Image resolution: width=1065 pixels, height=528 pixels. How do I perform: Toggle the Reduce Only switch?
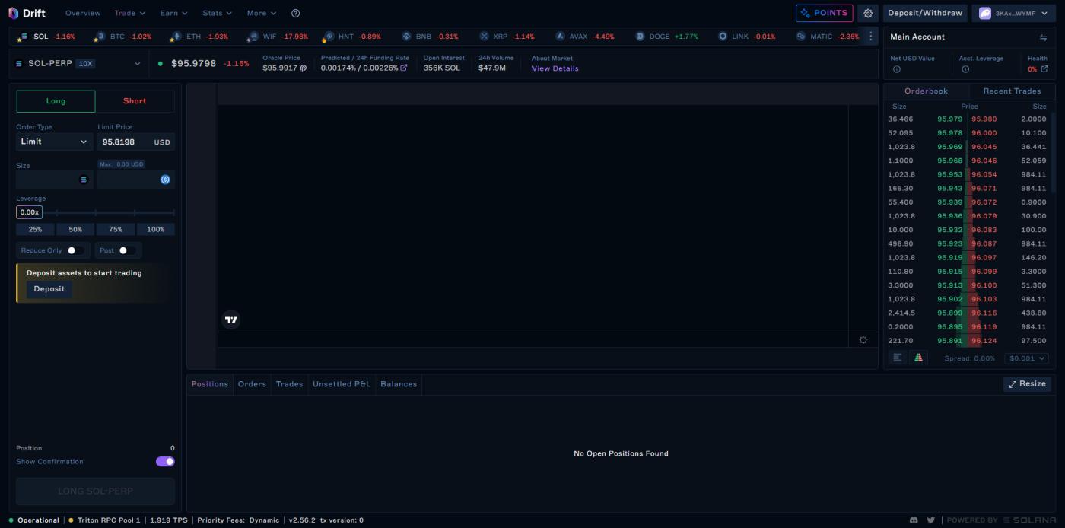pyautogui.click(x=75, y=250)
